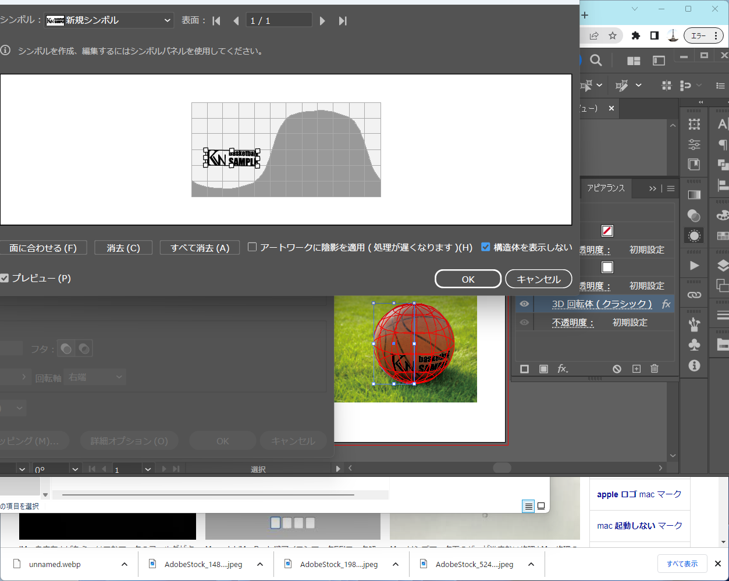Open the 新規シンボル symbol dropdown
Image resolution: width=729 pixels, height=581 pixels.
110,20
